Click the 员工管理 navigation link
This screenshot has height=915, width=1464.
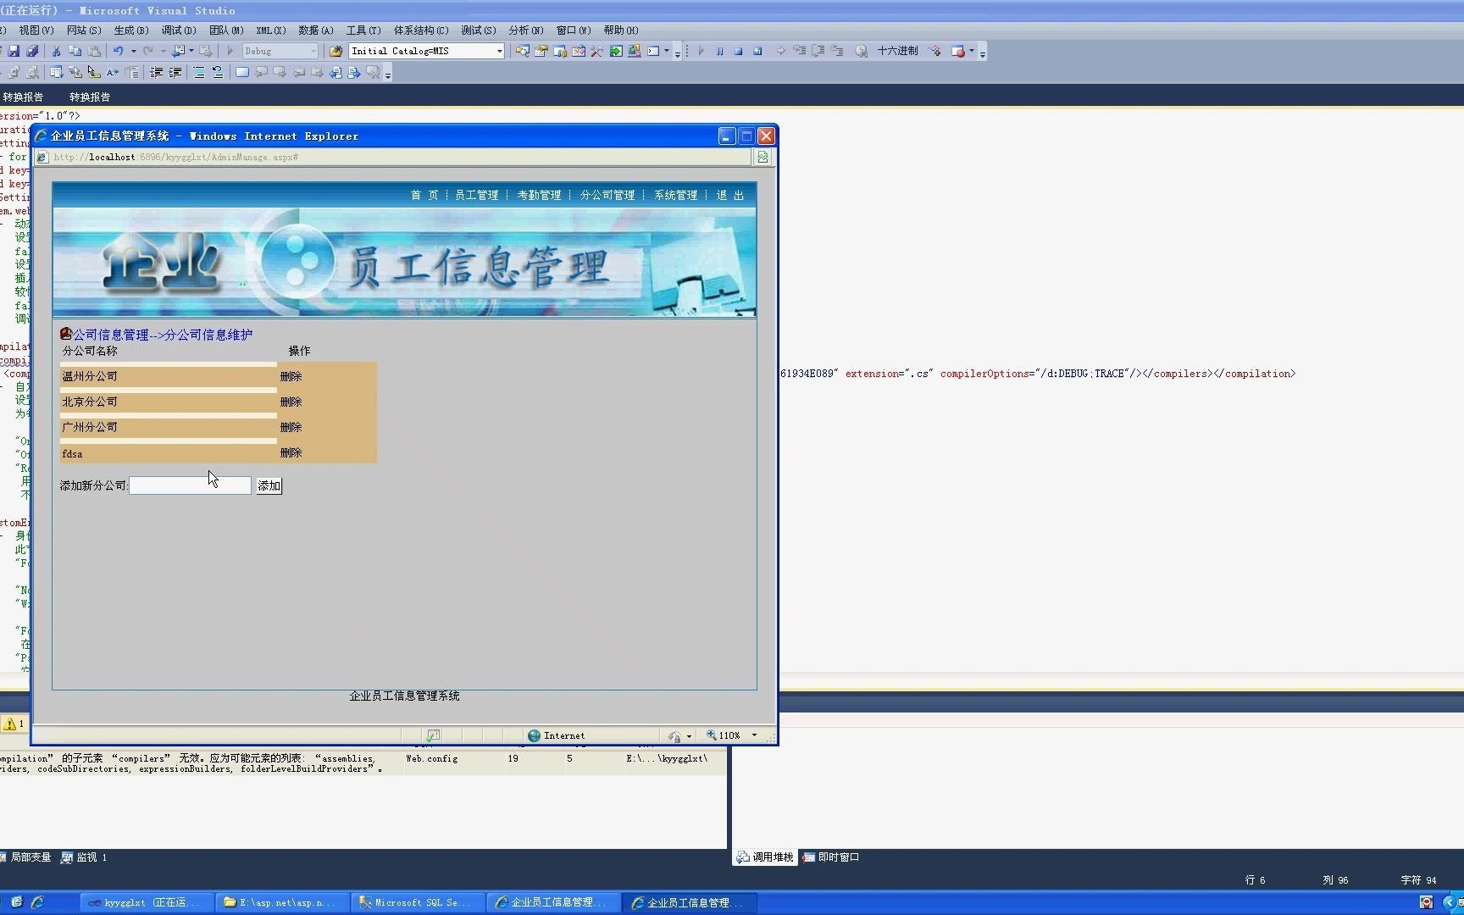[x=477, y=195]
